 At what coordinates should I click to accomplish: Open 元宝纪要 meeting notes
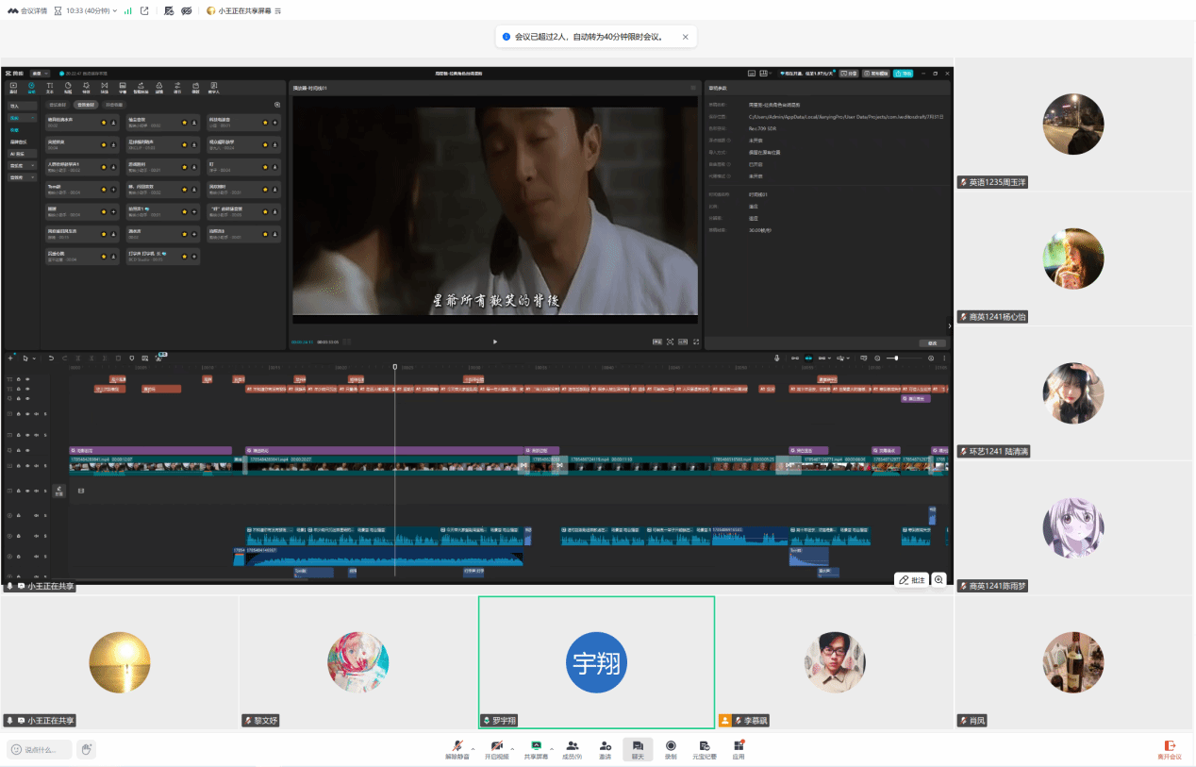705,749
